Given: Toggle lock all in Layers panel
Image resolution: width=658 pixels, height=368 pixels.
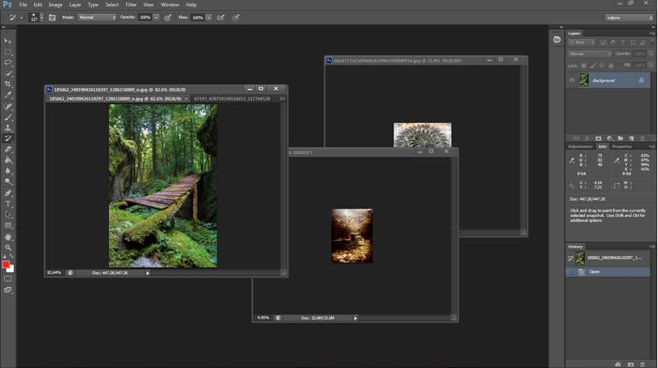Looking at the screenshot, I should pos(611,65).
